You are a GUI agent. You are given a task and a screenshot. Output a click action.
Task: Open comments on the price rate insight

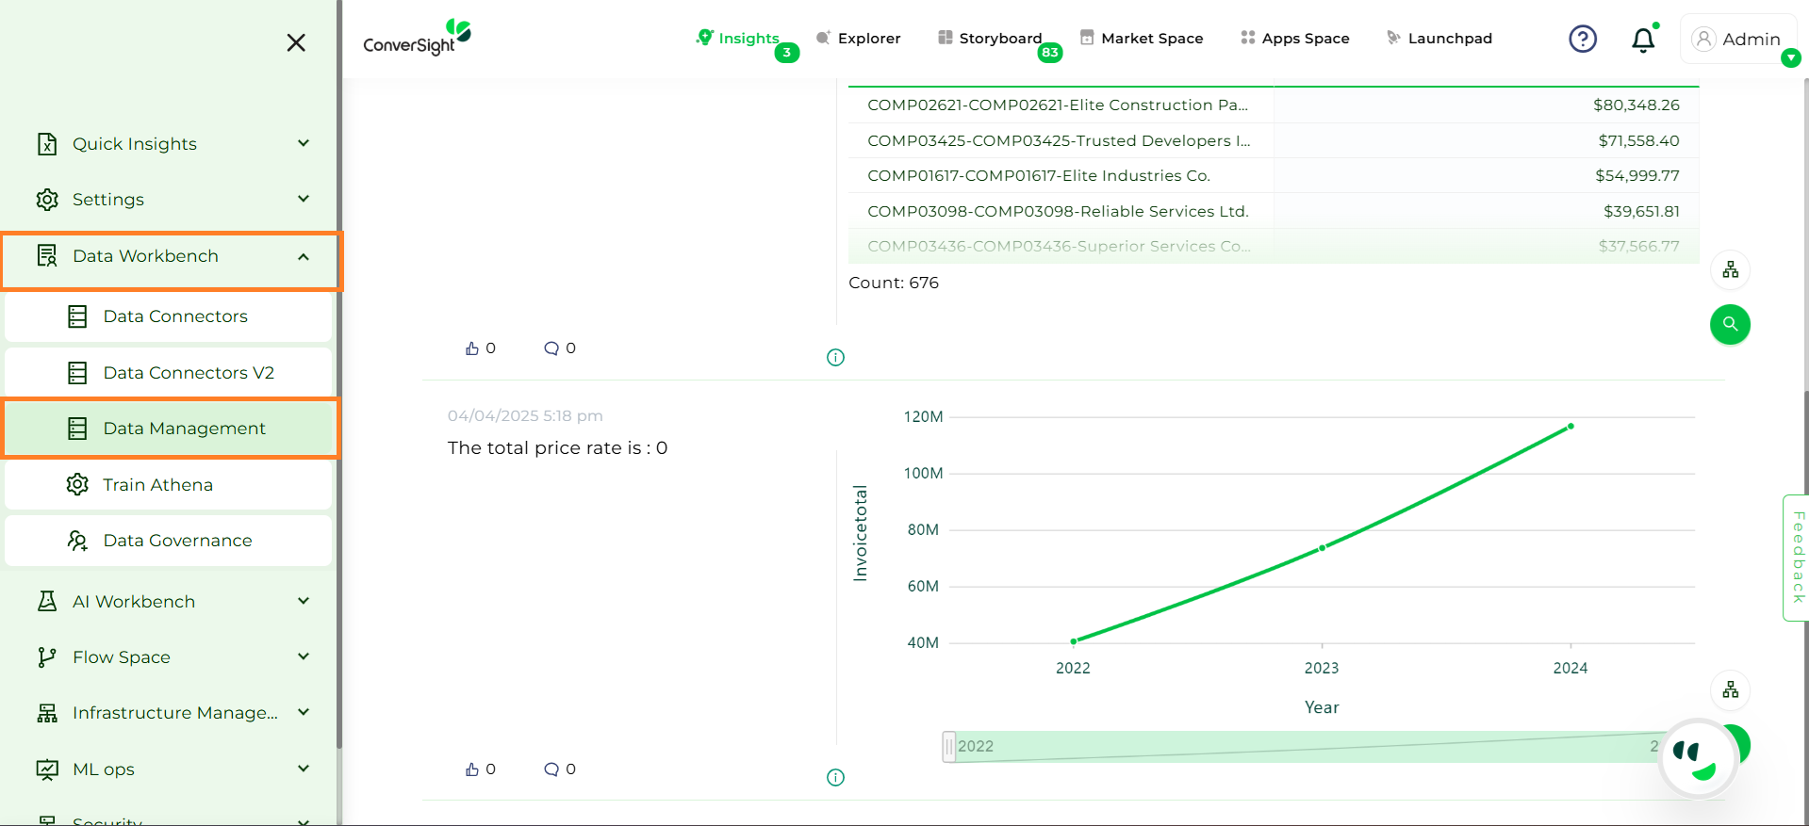(x=551, y=769)
